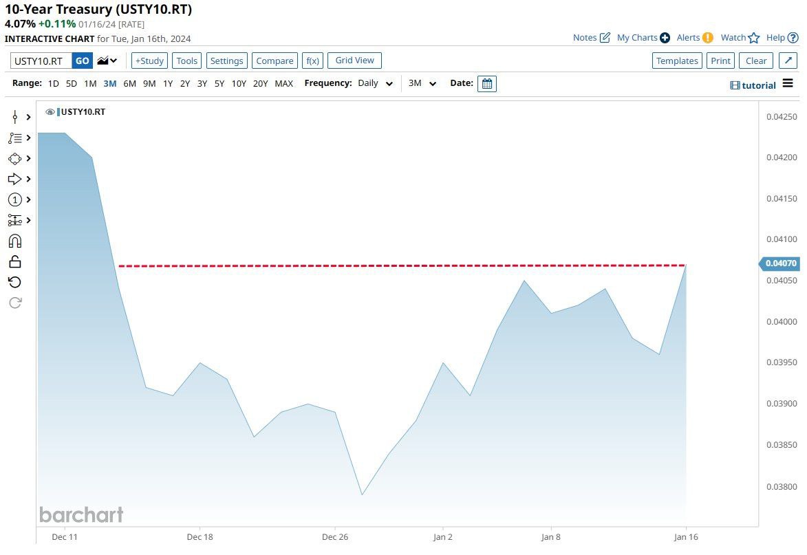Enable the magnet snap tool

pos(15,241)
